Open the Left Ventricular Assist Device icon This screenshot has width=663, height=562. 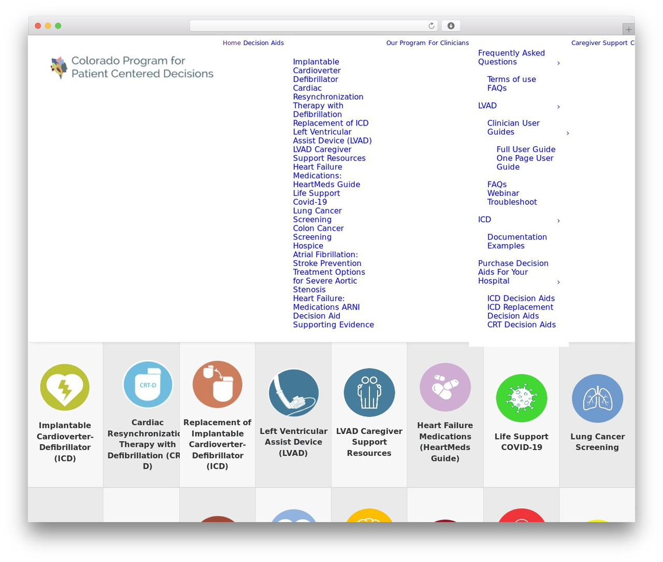click(x=294, y=393)
